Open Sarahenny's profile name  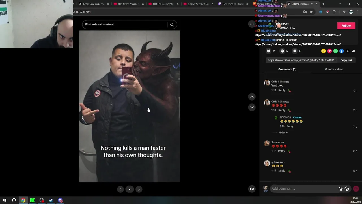277,142
